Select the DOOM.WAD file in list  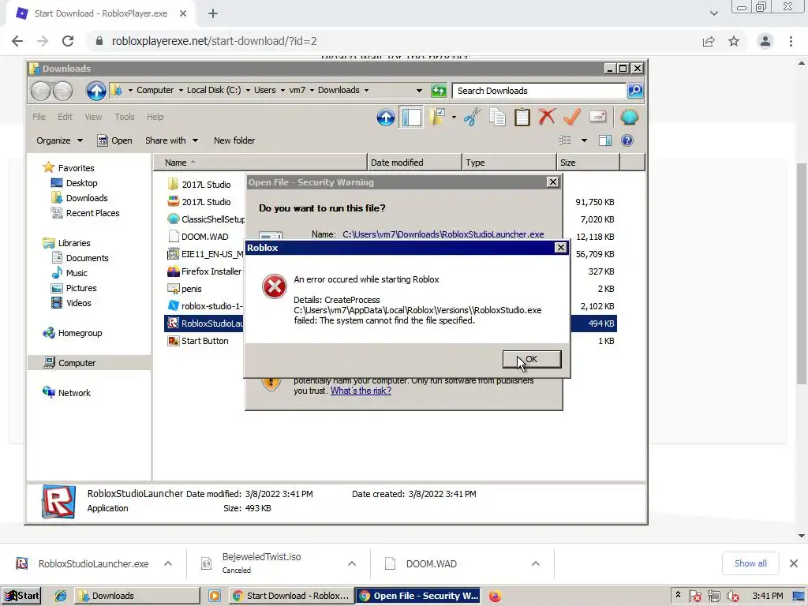(198, 237)
